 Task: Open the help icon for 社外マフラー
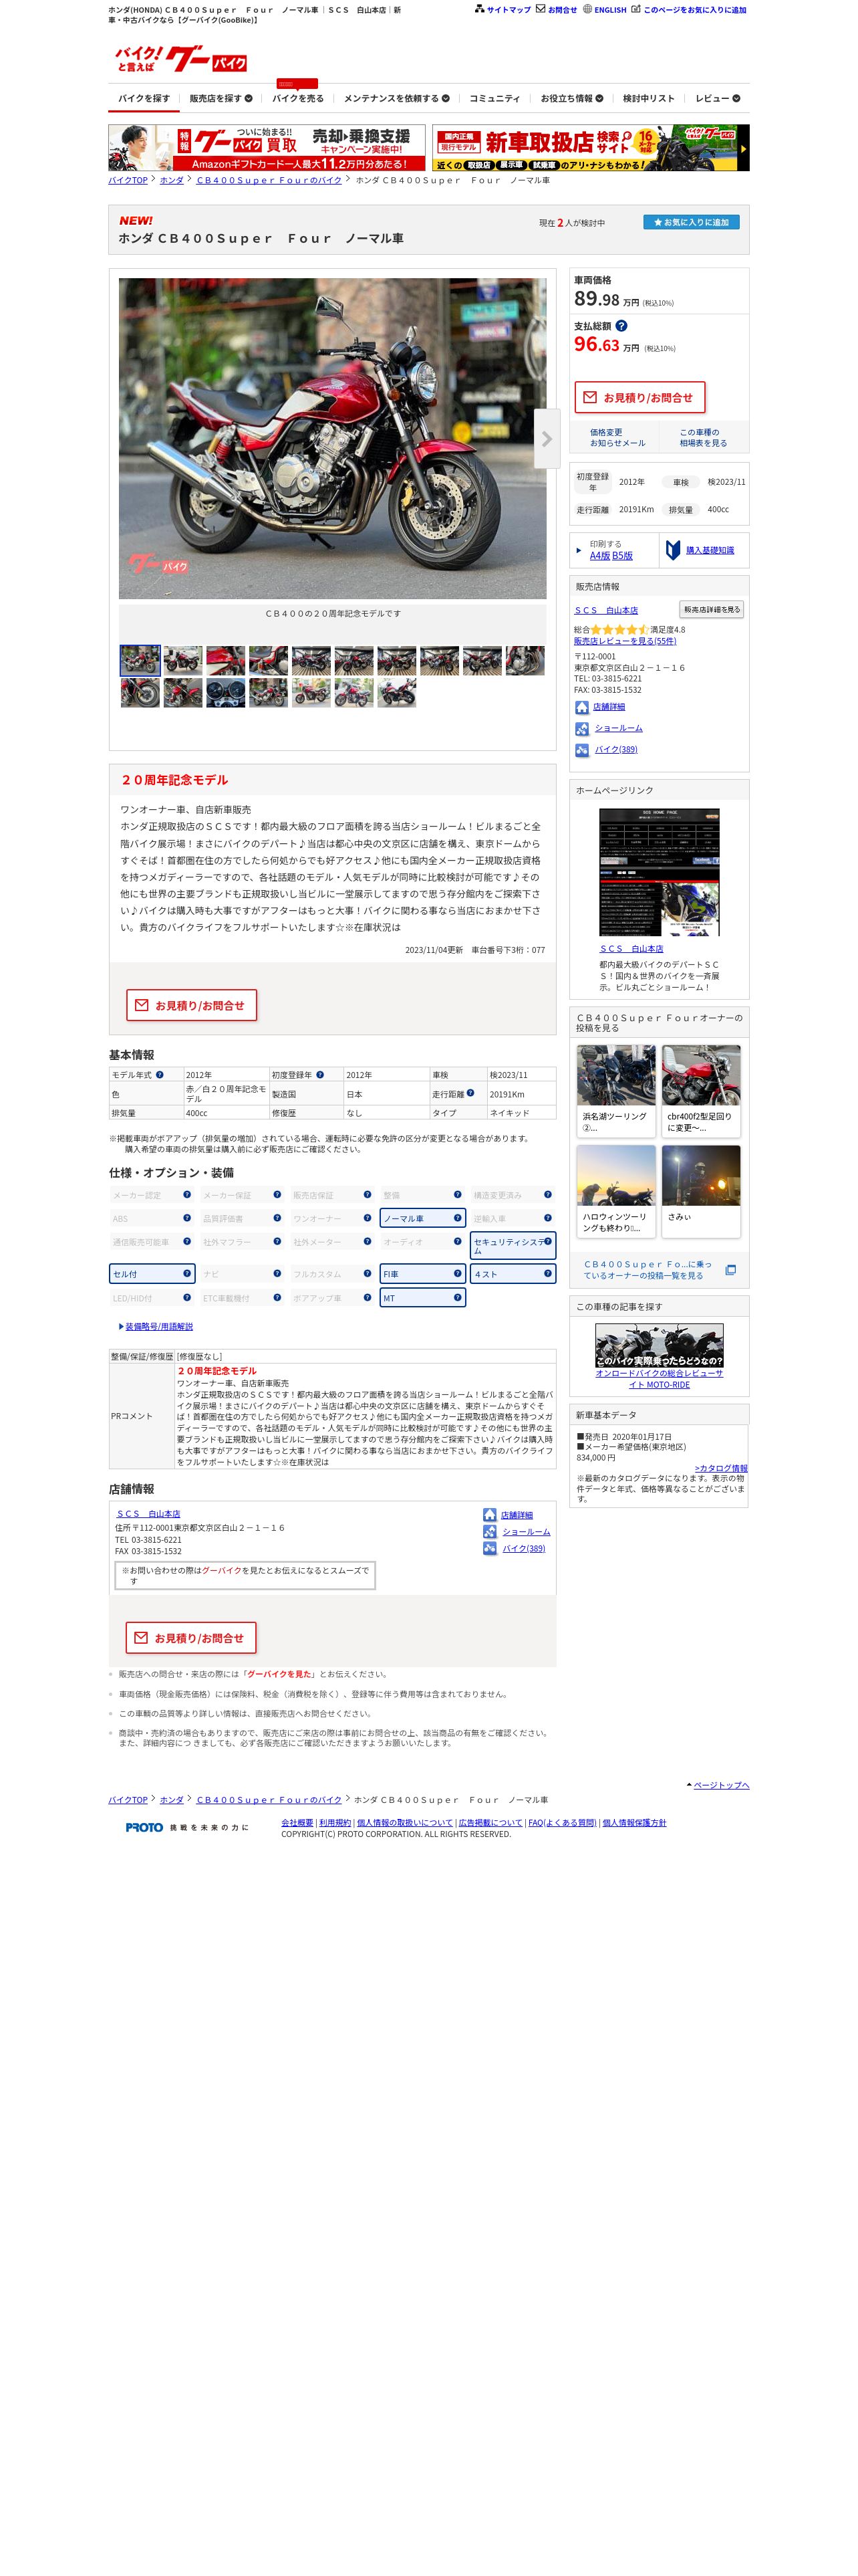278,1241
